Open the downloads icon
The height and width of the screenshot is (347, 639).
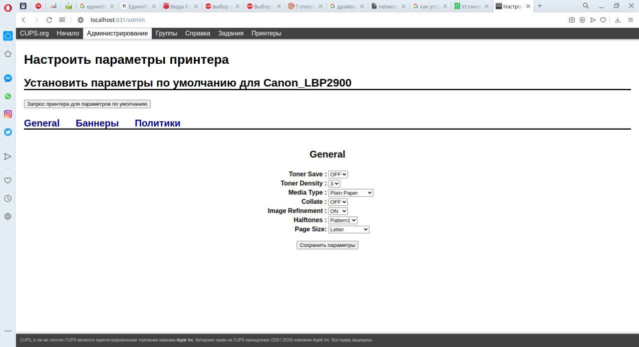click(618, 20)
